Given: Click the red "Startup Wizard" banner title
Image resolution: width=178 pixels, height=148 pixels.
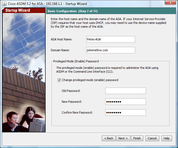Looking at the screenshot, I should coord(18,10).
